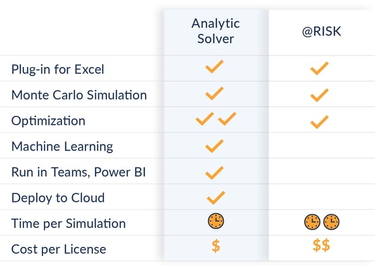Click the Machine Learning row label

click(62, 146)
